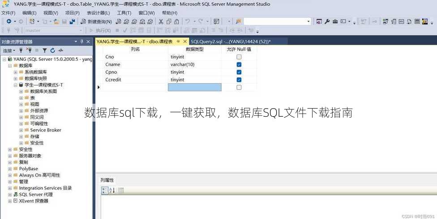Switch to the SQLQuery2.sql tab

coord(231,42)
